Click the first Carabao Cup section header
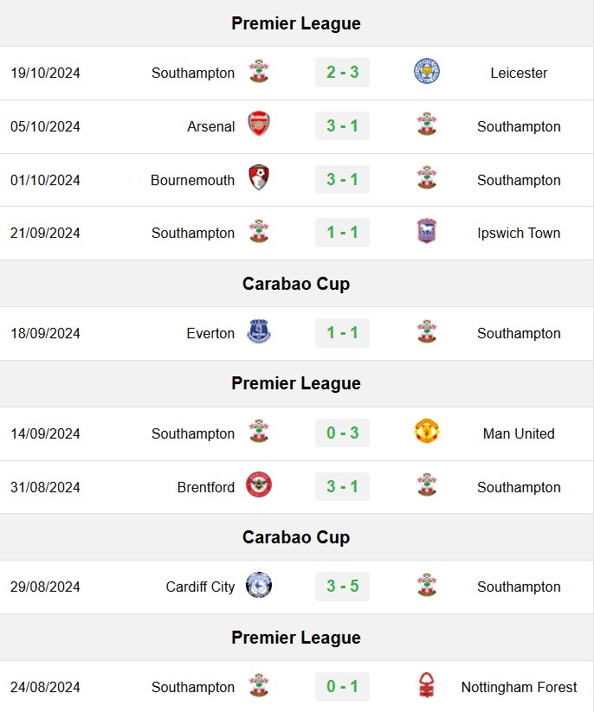The height and width of the screenshot is (712, 594). tap(296, 284)
